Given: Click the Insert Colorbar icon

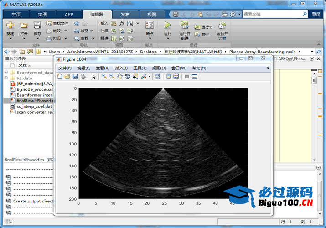Looking at the screenshot, I should tap(168, 77).
